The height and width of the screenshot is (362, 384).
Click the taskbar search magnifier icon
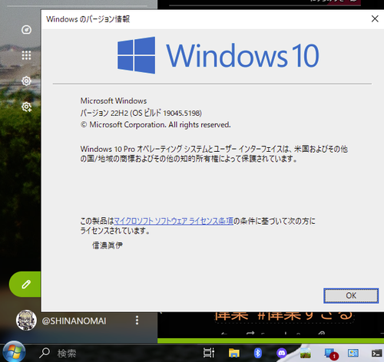point(45,353)
